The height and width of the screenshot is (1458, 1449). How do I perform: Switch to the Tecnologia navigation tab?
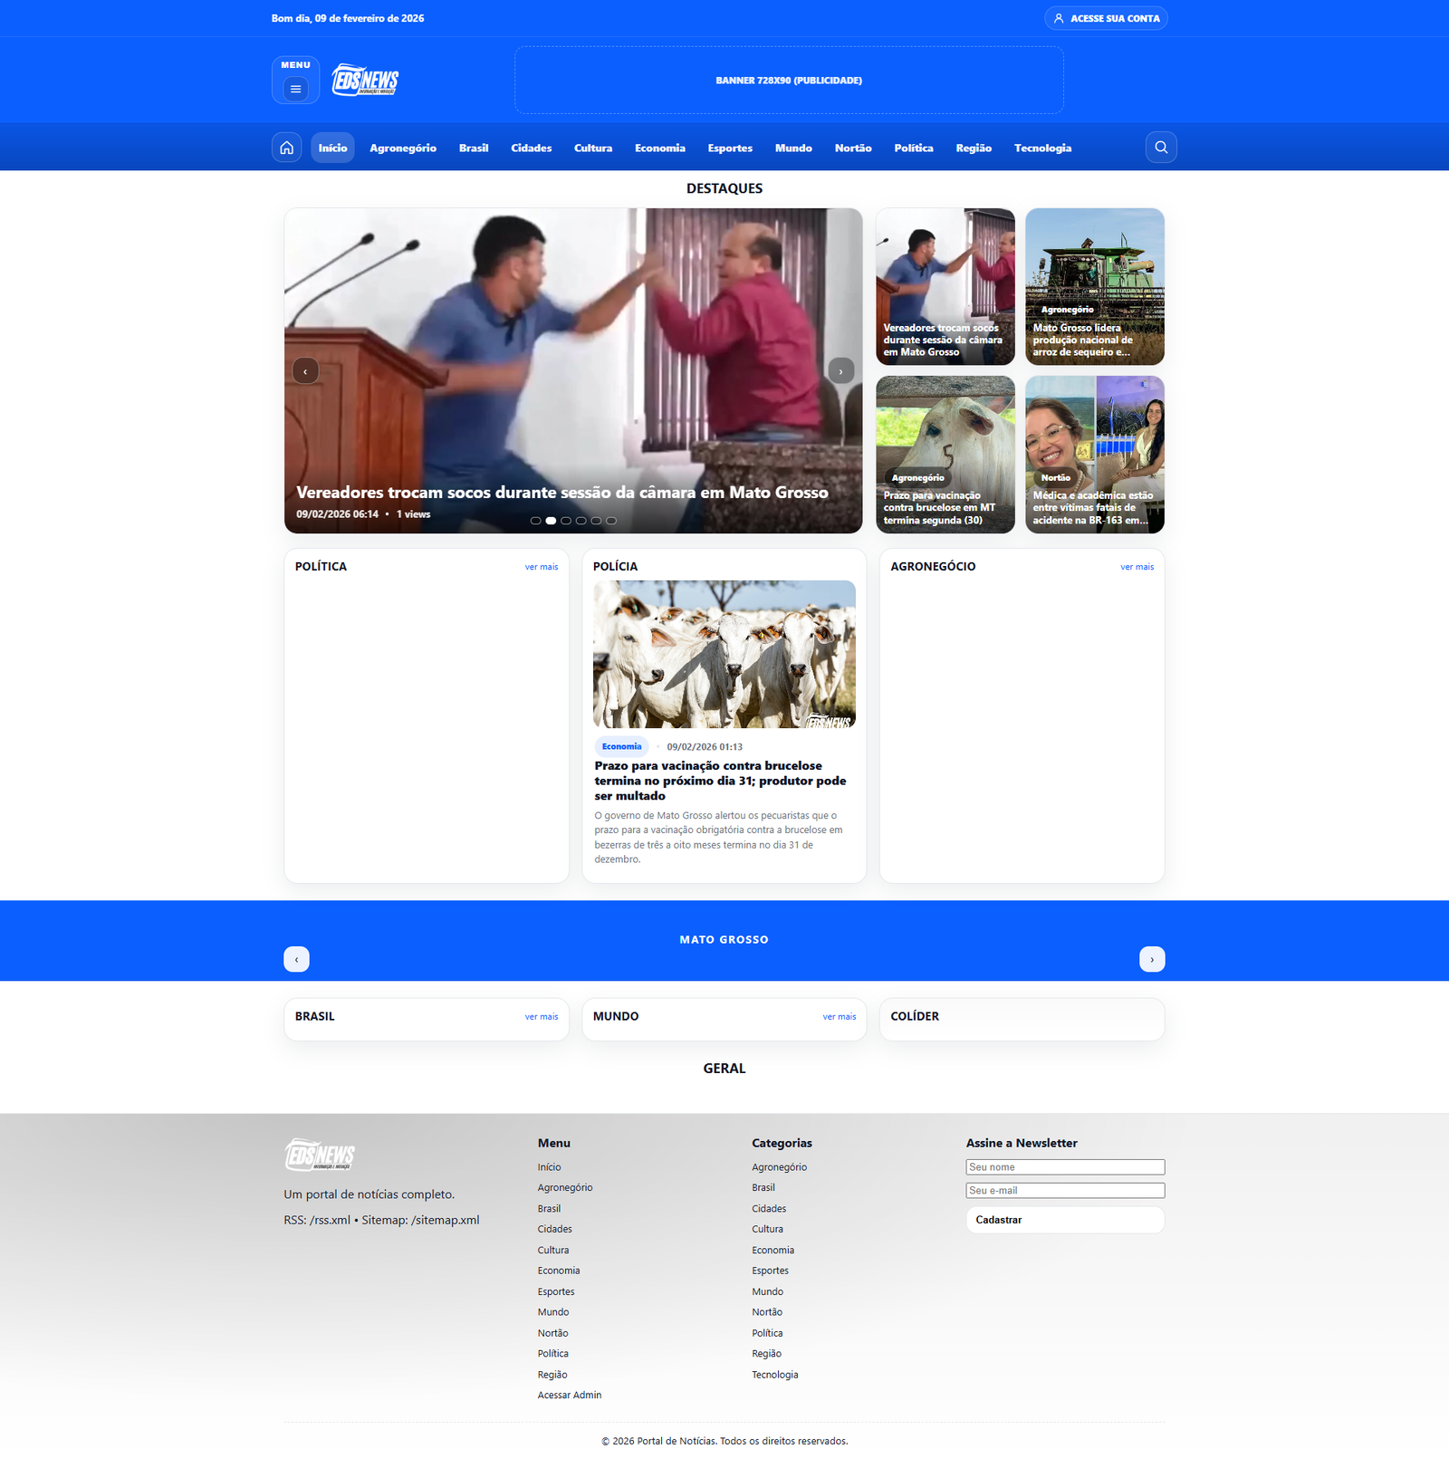(1042, 149)
